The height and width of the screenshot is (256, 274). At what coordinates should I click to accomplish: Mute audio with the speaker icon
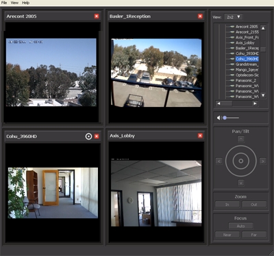pos(219,118)
